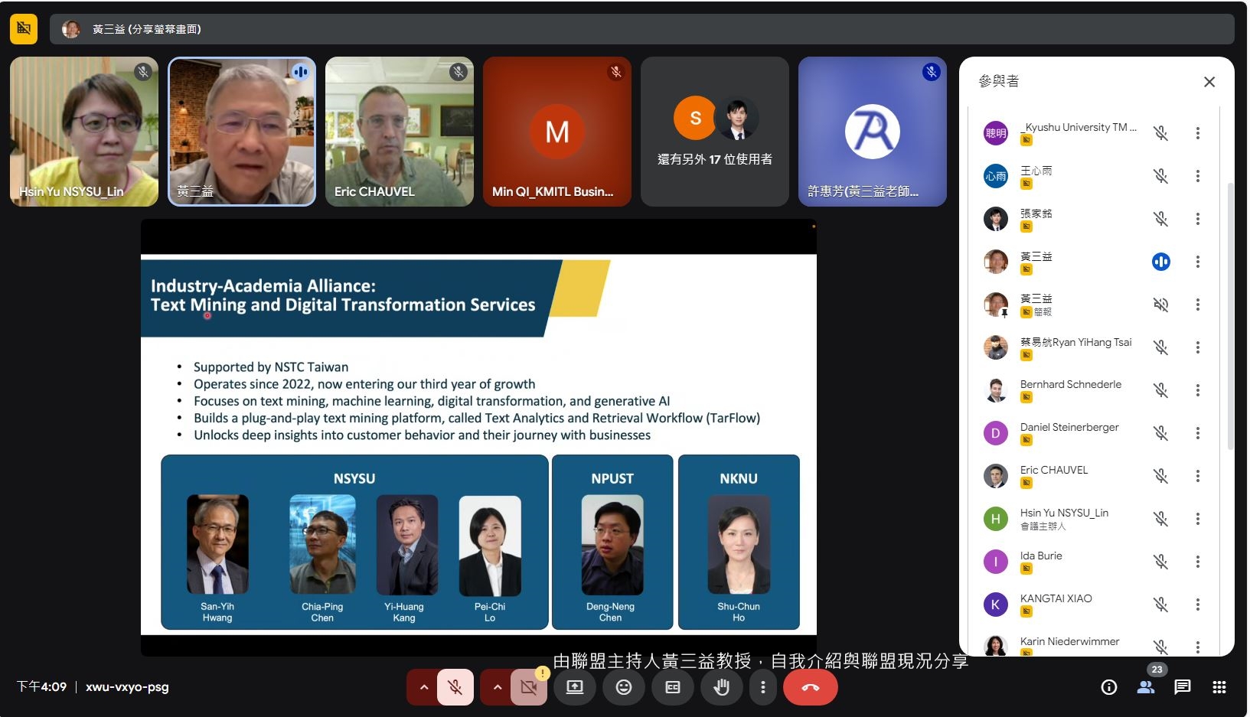Click Daniel Steinerberger microphone icon
The image size is (1250, 717).
tap(1161, 433)
